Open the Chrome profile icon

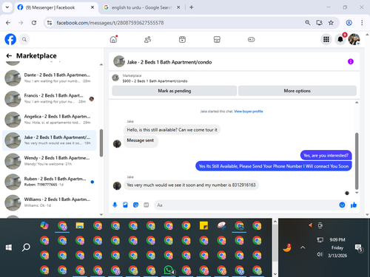pyautogui.click(x=349, y=23)
